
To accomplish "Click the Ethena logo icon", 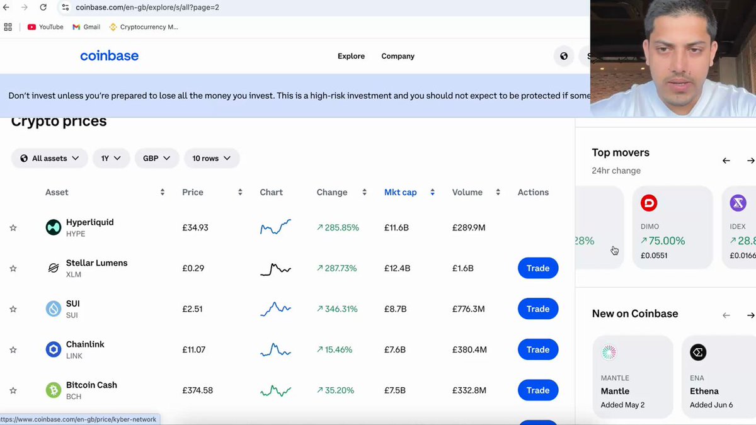I will pyautogui.click(x=697, y=353).
